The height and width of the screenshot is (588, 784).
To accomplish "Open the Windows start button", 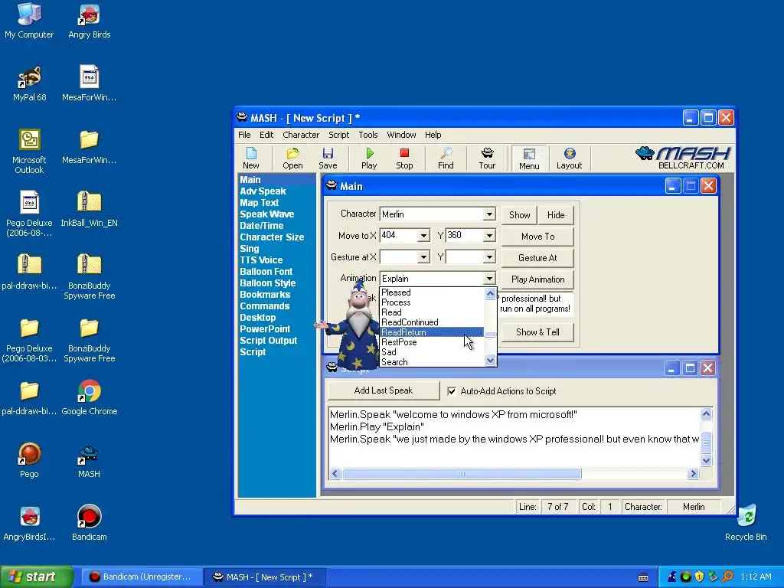I will [x=37, y=577].
